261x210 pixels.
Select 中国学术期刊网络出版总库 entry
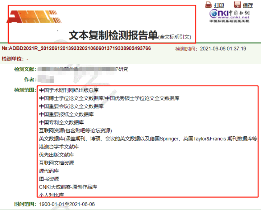click(69, 90)
